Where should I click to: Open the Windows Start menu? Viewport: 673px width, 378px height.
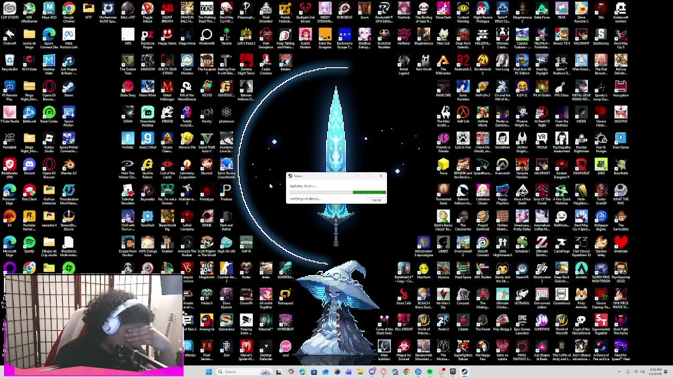(x=209, y=372)
